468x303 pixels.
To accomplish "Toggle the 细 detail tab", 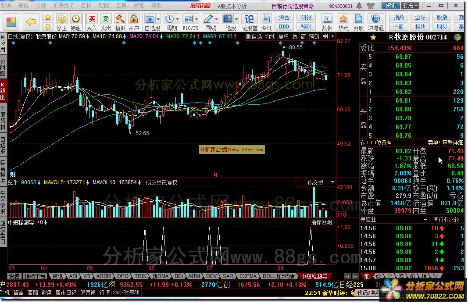I will 367,276.
